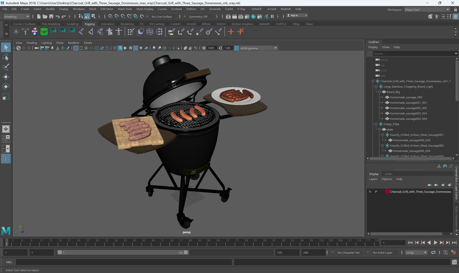This screenshot has width=459, height=273.
Task: Choose the Move tool in toolbox
Action: click(6, 77)
